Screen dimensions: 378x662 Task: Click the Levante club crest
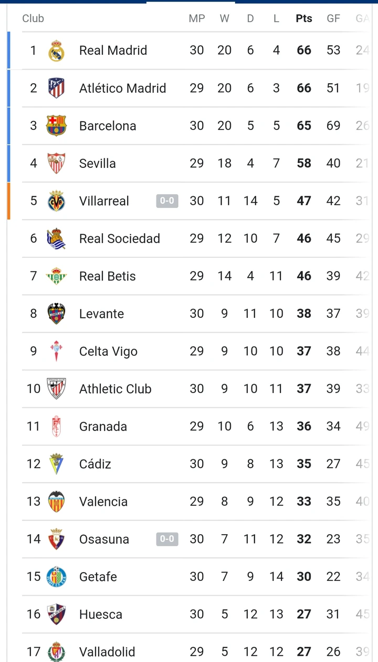[x=56, y=314]
